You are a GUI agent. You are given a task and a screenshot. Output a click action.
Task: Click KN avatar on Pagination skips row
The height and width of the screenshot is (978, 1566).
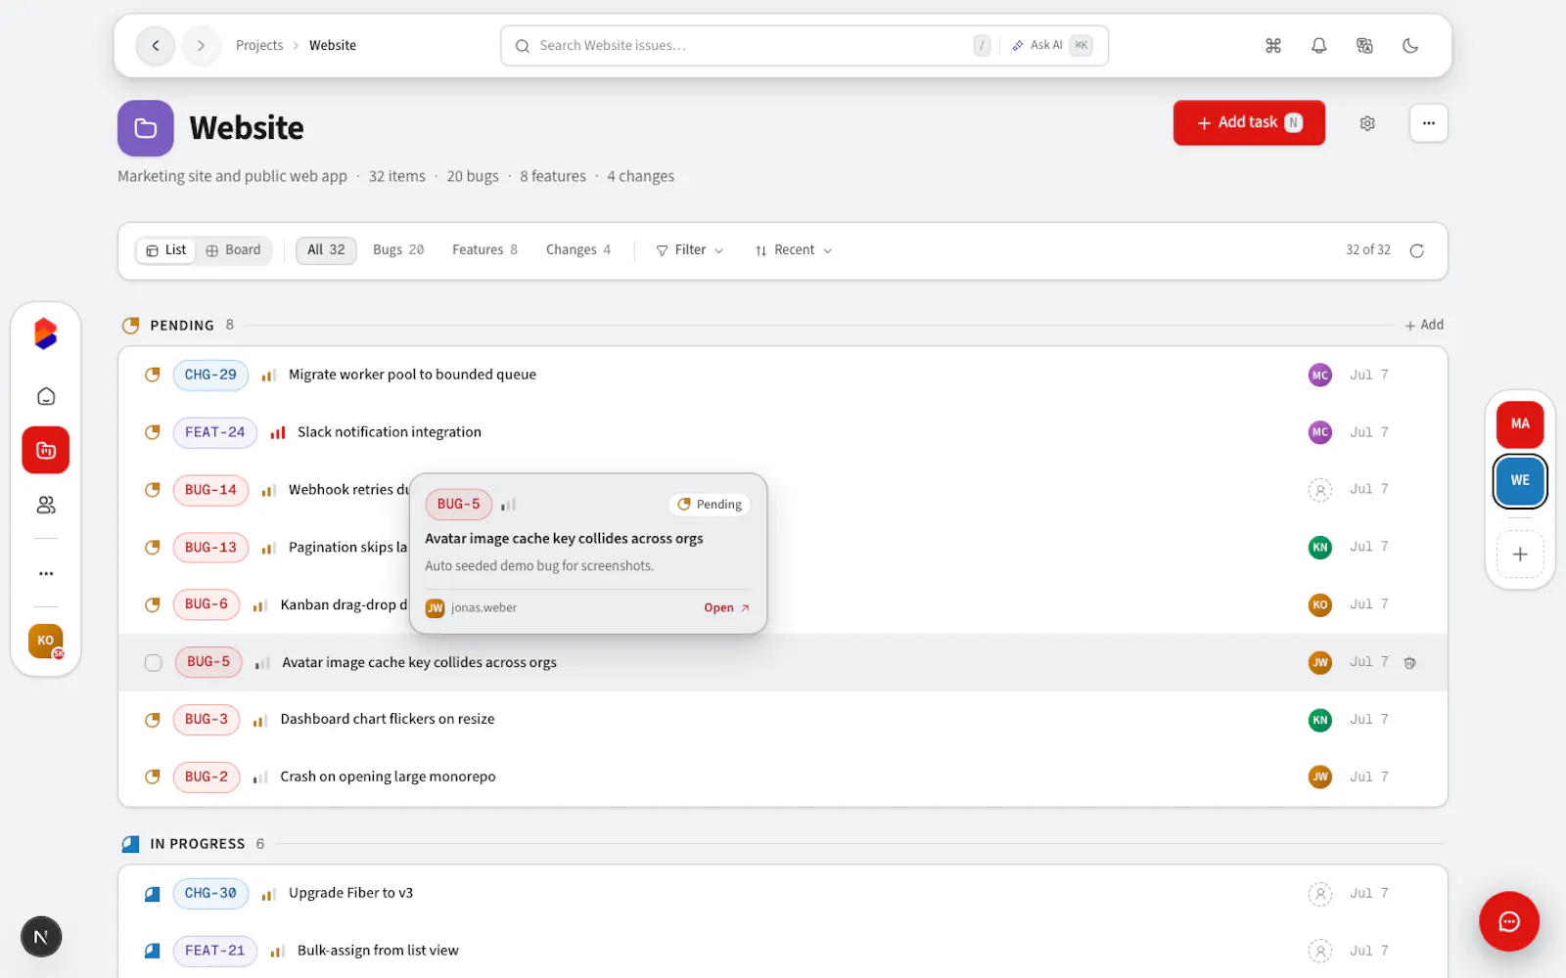(1320, 548)
